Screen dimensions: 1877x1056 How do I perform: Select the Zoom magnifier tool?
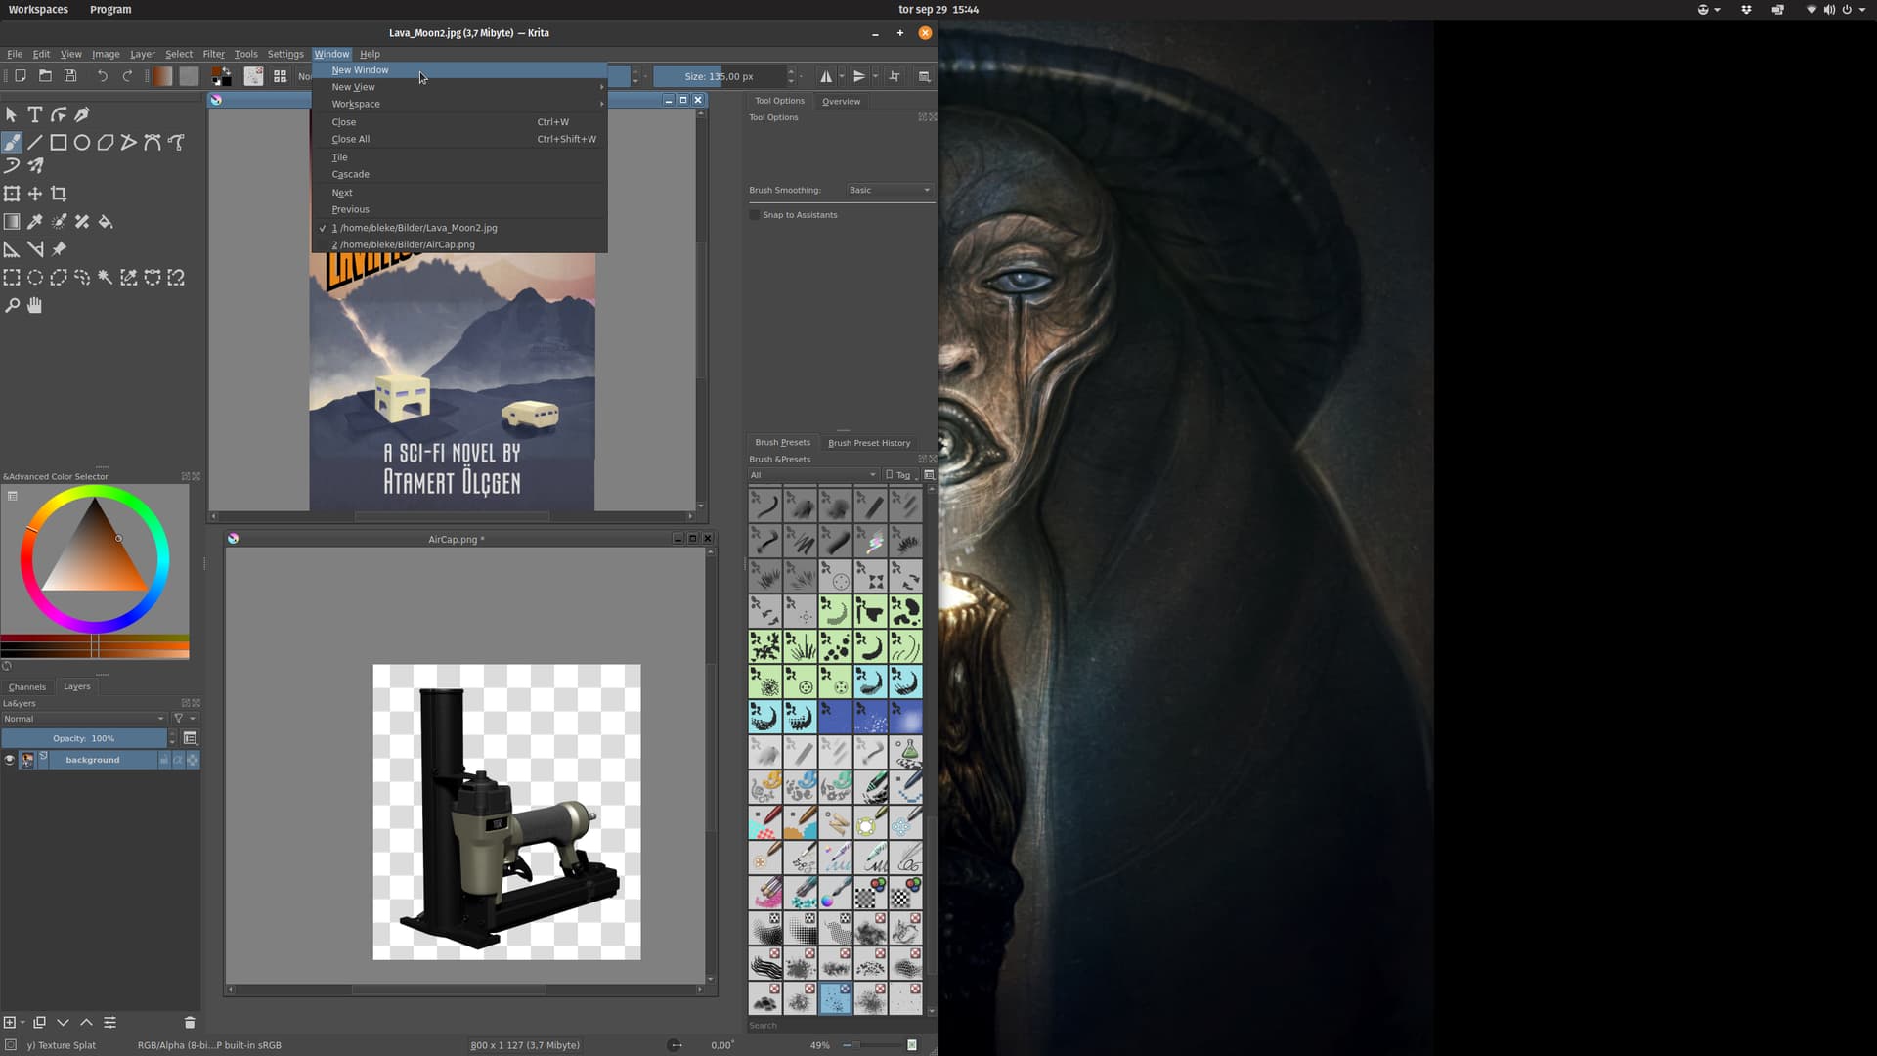coord(12,306)
